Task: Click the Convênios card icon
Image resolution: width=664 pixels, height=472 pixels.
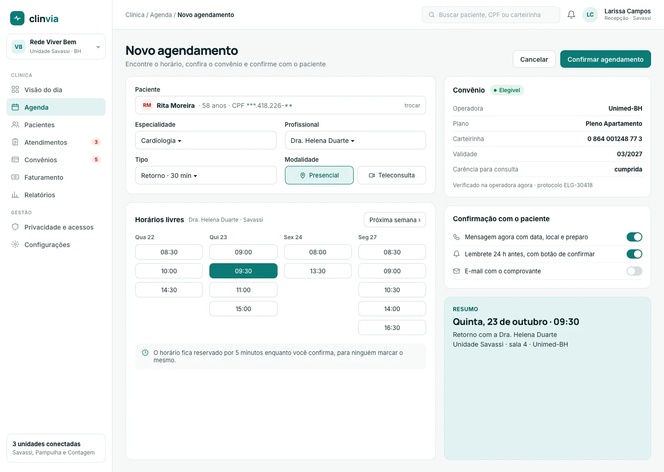Action: pyautogui.click(x=15, y=159)
